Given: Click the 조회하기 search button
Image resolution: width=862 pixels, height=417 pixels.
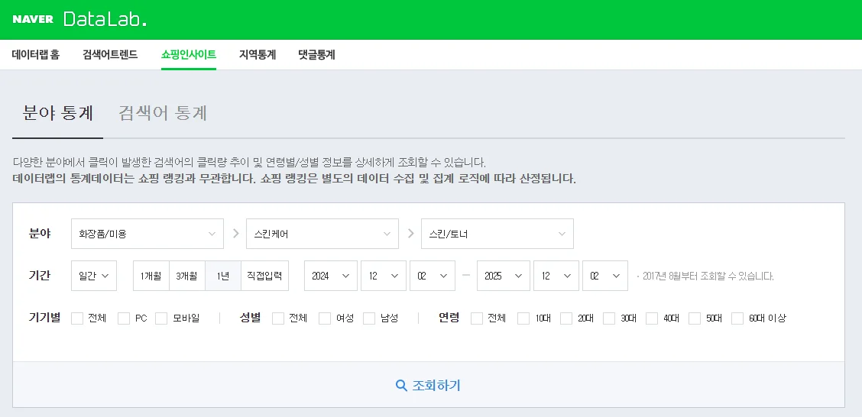Looking at the screenshot, I should (x=428, y=385).
